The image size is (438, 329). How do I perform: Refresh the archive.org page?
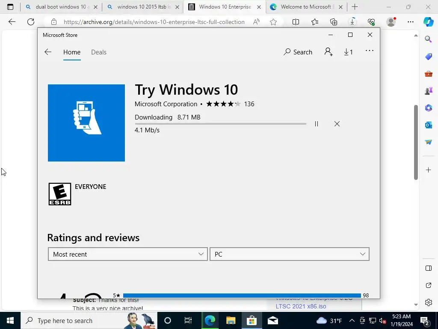point(31,22)
